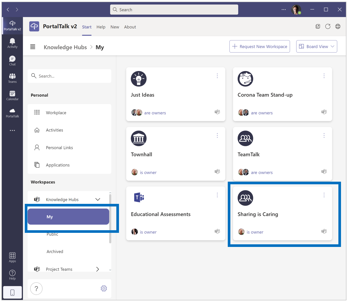Open the Townhall workspace title

[141, 155]
